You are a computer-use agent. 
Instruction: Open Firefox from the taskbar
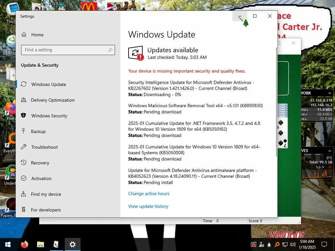coord(25,244)
